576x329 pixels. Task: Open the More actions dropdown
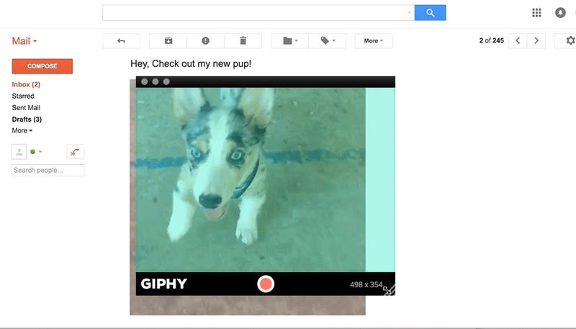point(374,41)
